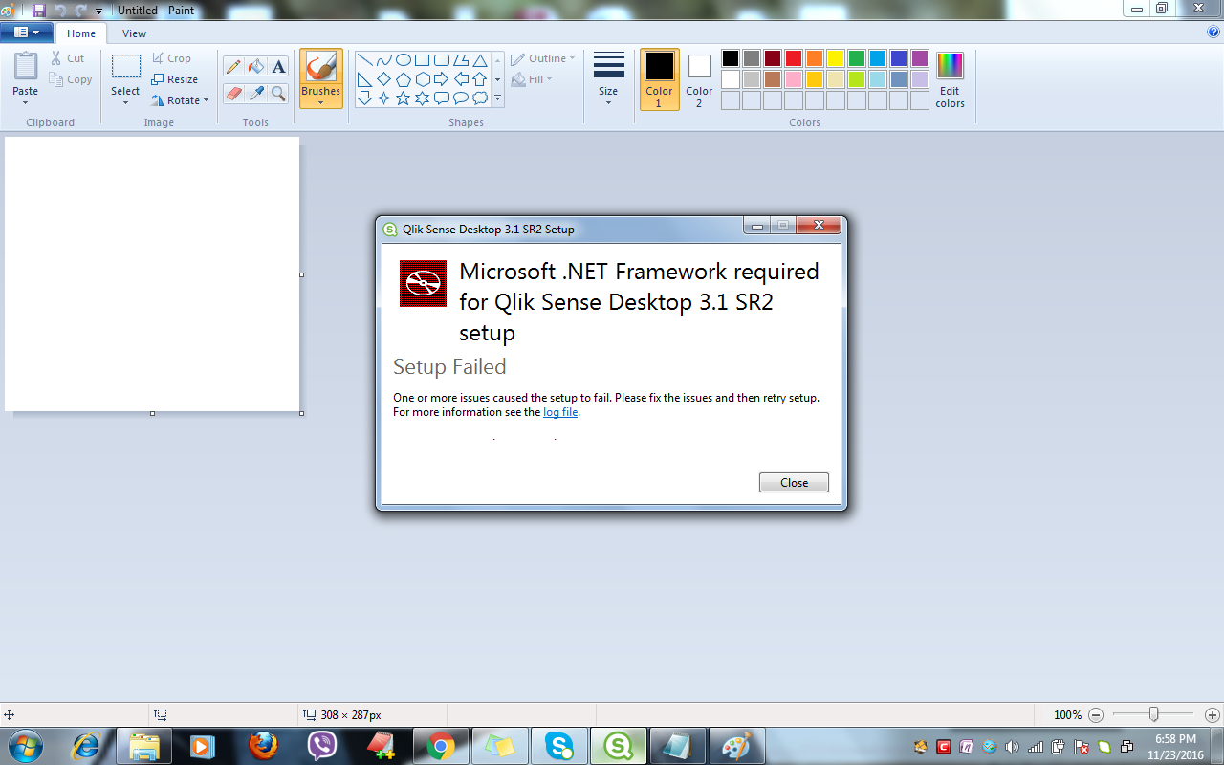Image resolution: width=1224 pixels, height=765 pixels.
Task: Switch to the View ribbon tab
Action: click(x=135, y=33)
